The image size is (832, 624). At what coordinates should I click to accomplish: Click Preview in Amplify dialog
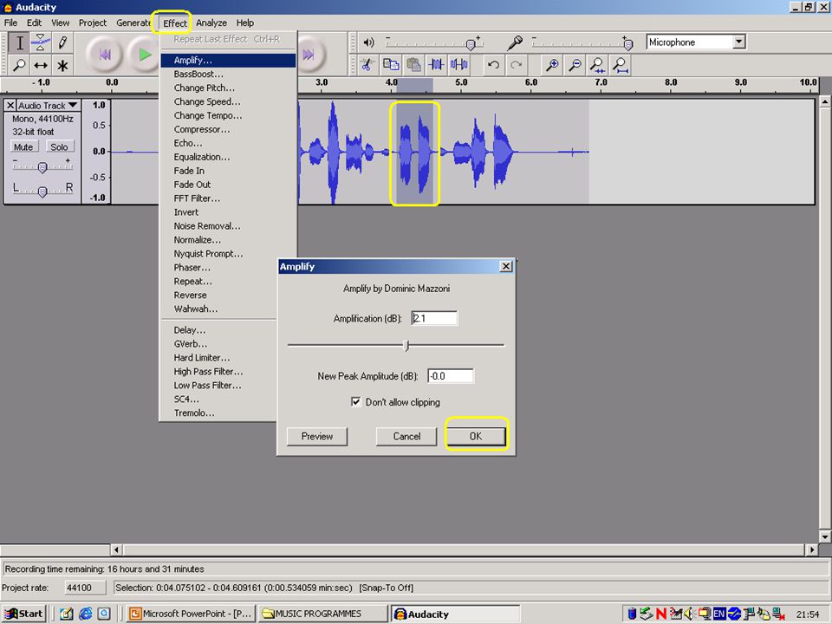coord(317,436)
